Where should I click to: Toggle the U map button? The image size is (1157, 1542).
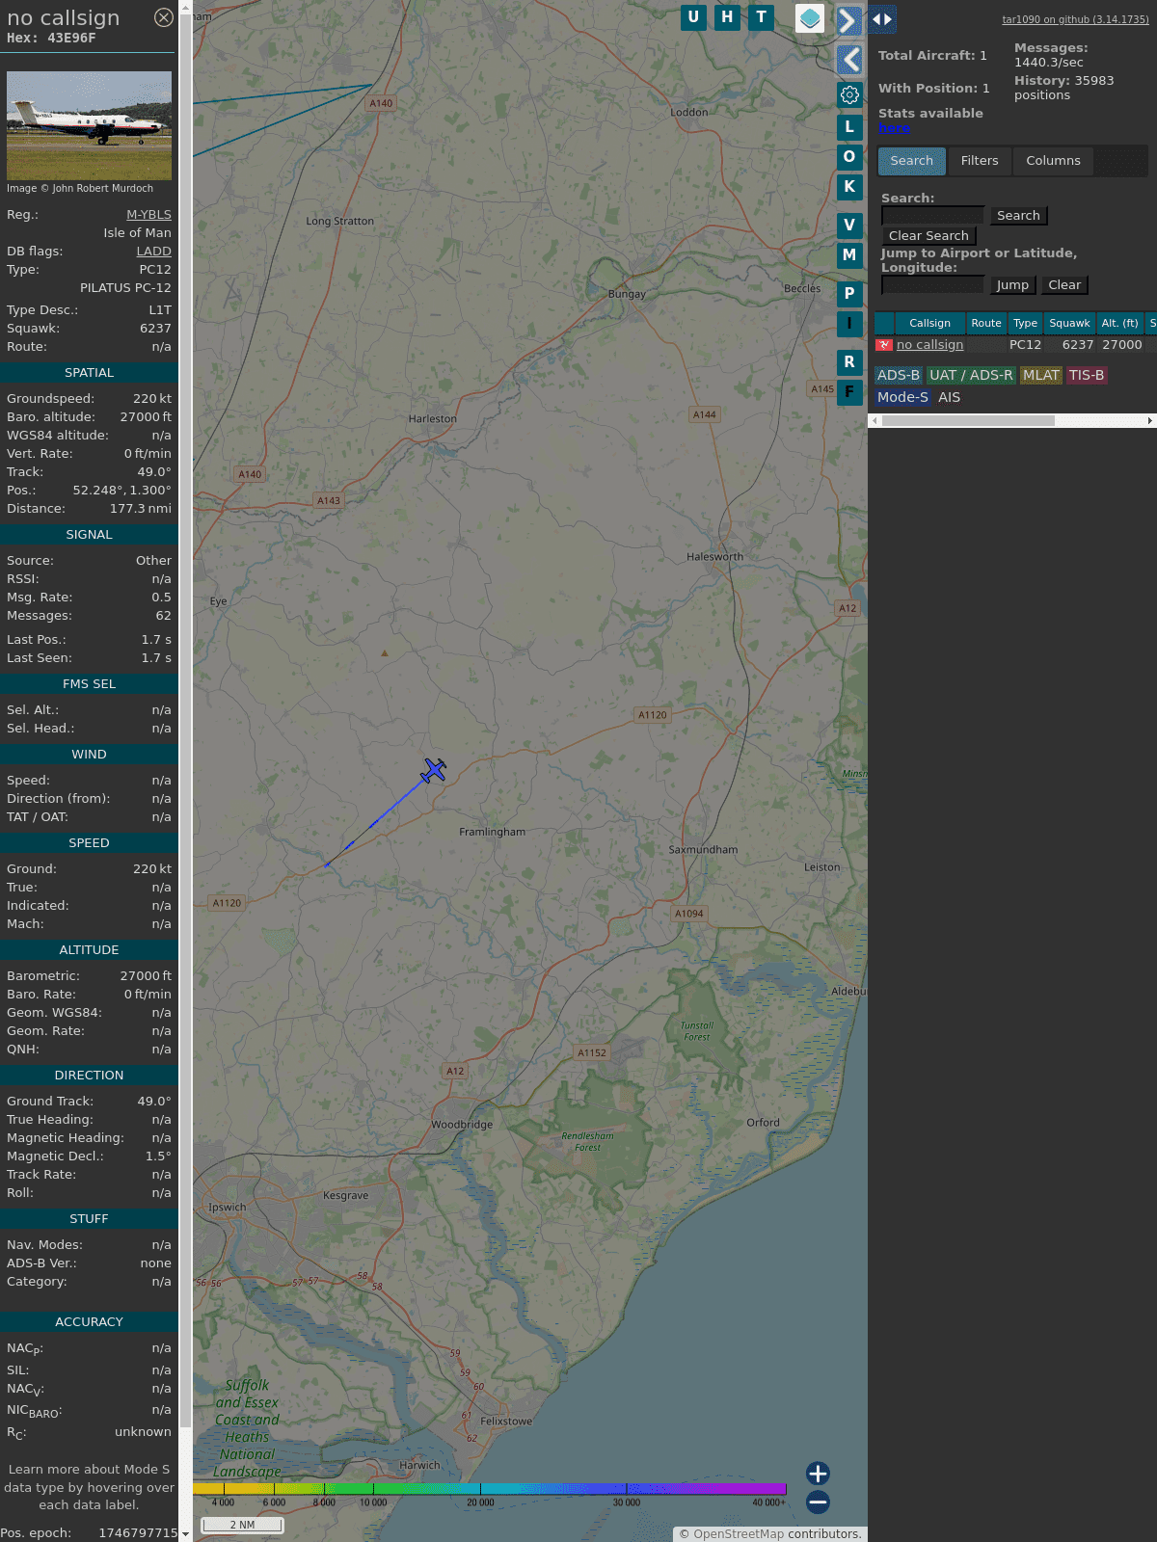point(693,17)
